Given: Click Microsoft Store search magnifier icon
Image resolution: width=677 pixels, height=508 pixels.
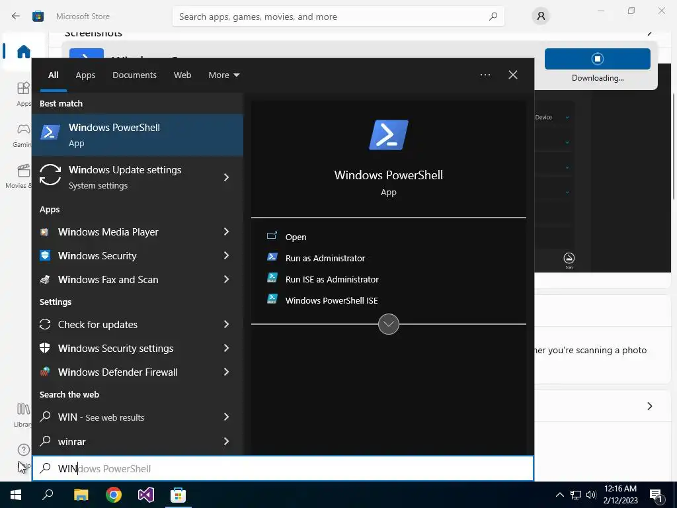Looking at the screenshot, I should point(493,17).
